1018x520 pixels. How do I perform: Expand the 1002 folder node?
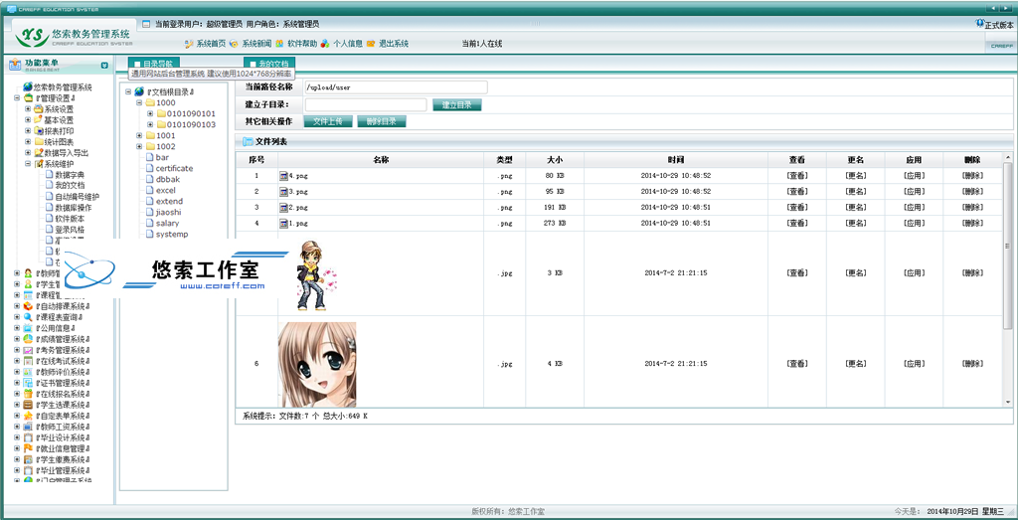click(139, 147)
